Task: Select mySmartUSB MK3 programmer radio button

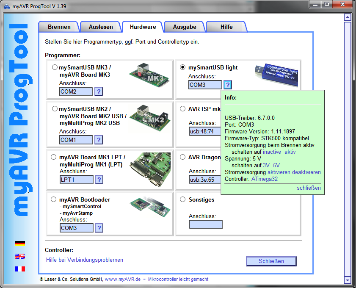Action: coord(55,67)
